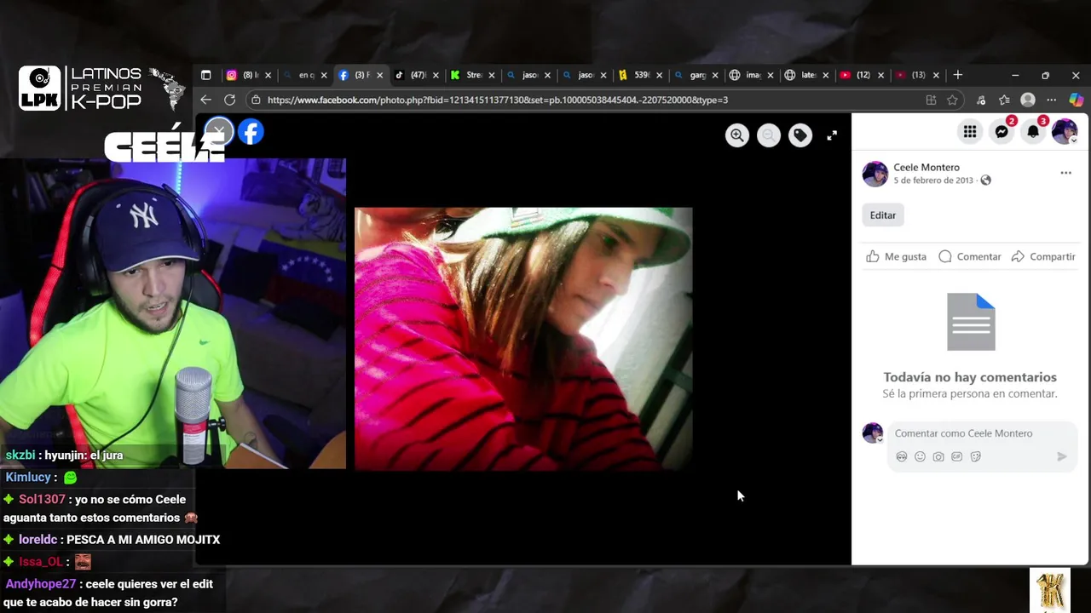Open the post date '5 de febrero de 2013'
This screenshot has height=613, width=1091.
click(933, 180)
